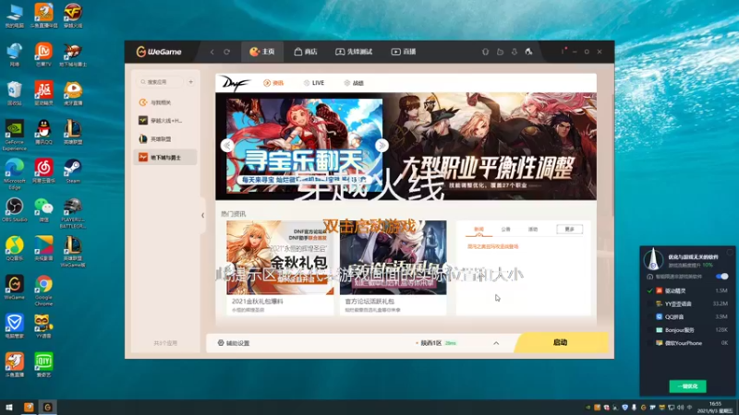This screenshot has height=415, width=739.
Task: Open the 陕西1区 server dropdown
Action: point(436,343)
